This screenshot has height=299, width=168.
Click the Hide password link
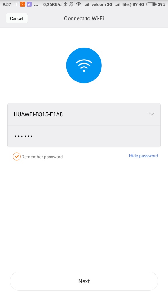[x=143, y=156]
